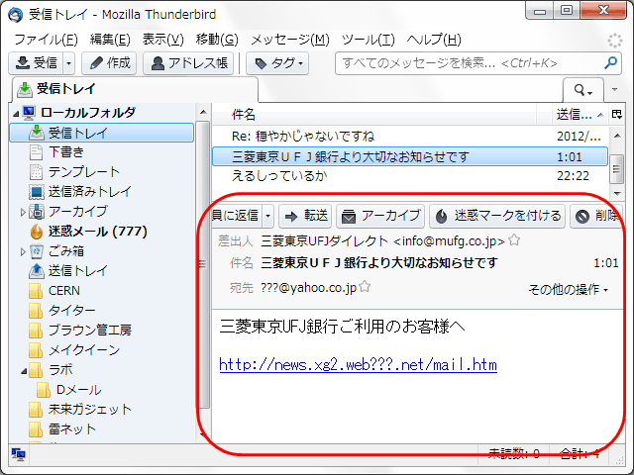Open the ツール(T) menu
The width and height of the screenshot is (634, 475).
(368, 40)
